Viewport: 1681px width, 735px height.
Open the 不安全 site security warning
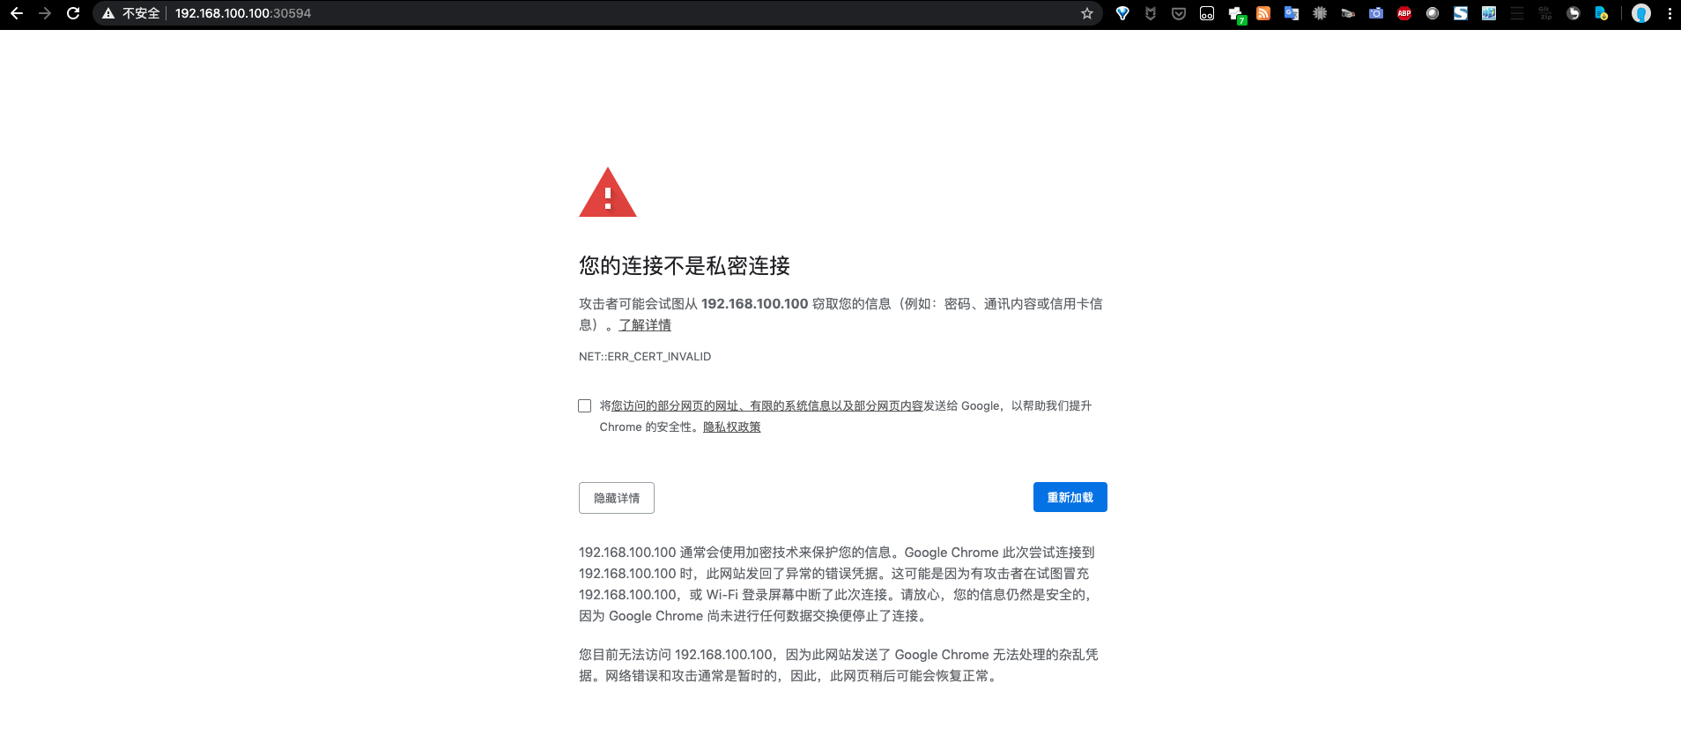(131, 13)
